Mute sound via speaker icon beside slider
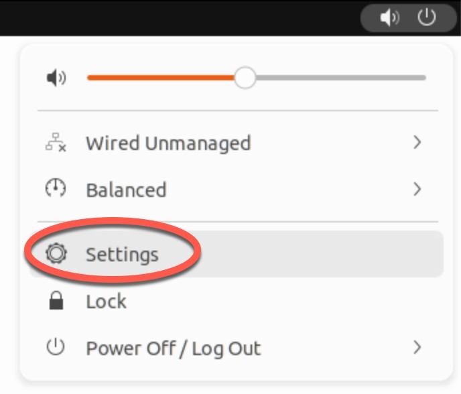 point(56,78)
